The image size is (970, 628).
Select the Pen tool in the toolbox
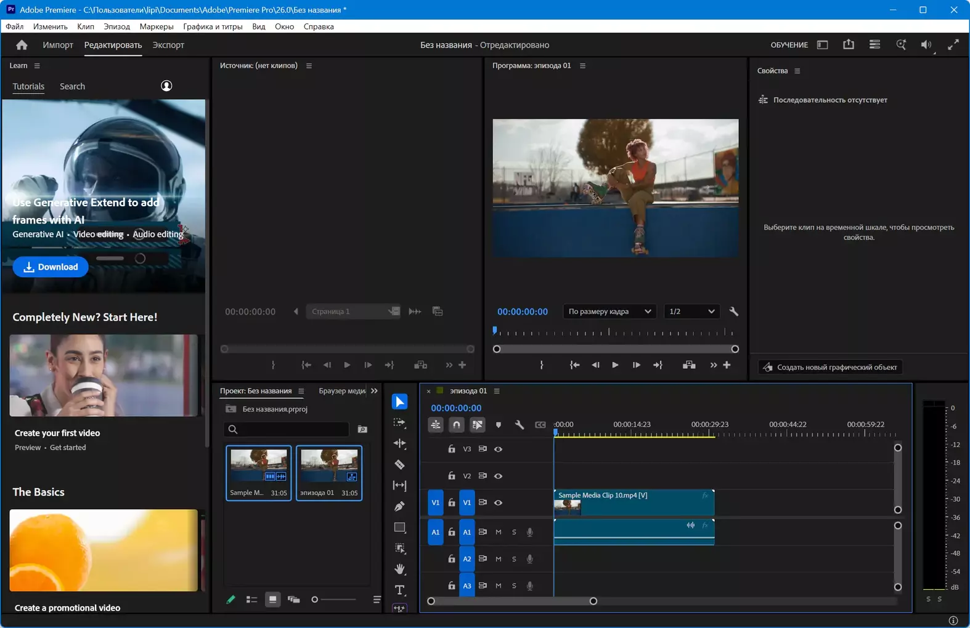[x=399, y=506]
